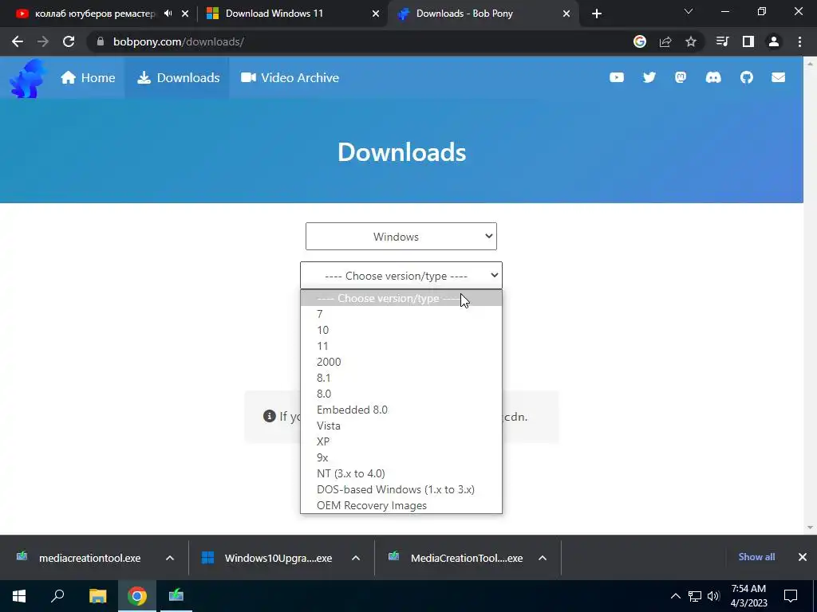Image resolution: width=817 pixels, height=612 pixels.
Task: Click the address bar URL field
Action: [360, 41]
